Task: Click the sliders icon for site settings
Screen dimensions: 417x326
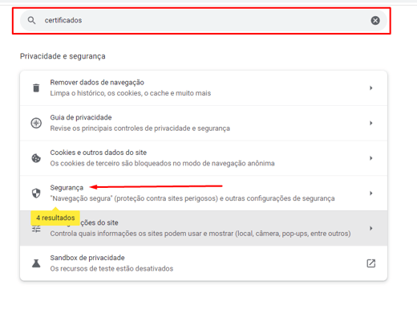Action: tap(36, 229)
